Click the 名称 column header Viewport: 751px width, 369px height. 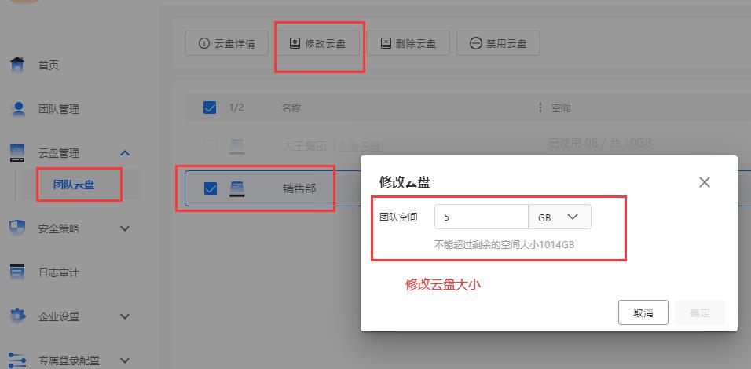coord(291,108)
